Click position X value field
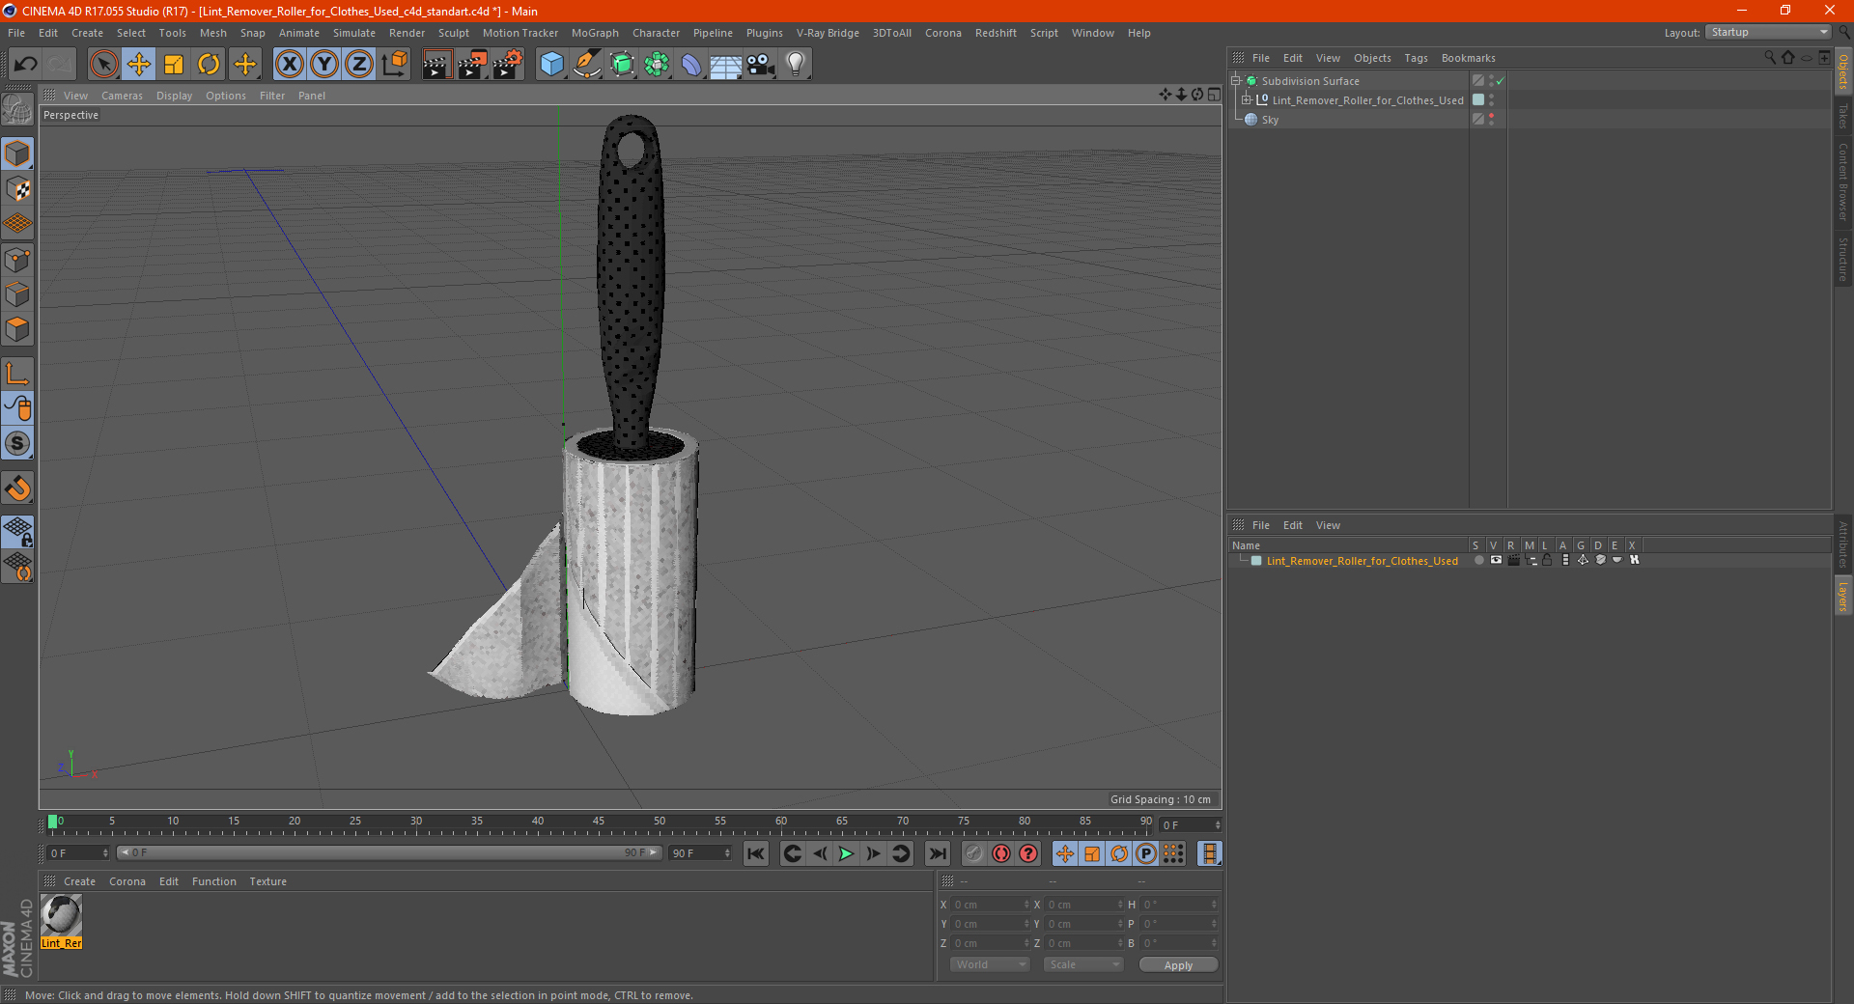 tap(991, 905)
